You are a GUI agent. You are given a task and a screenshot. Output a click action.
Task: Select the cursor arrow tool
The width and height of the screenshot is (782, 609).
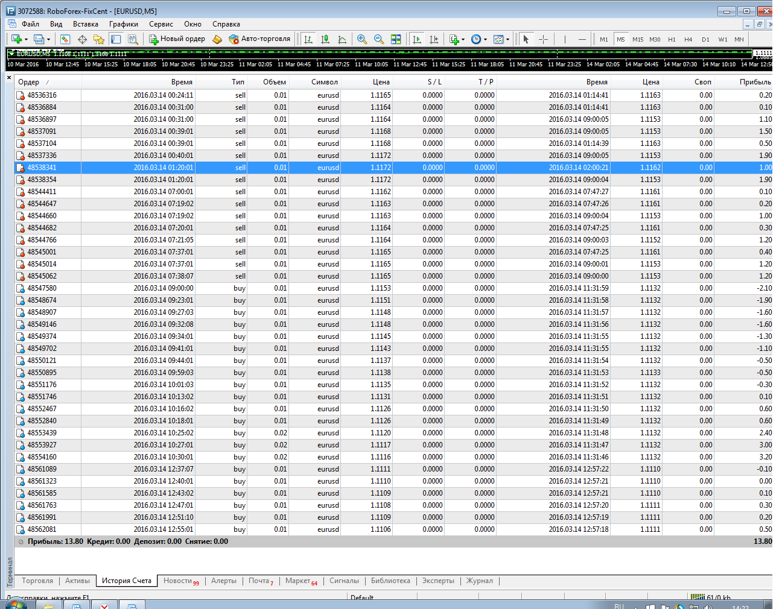(x=526, y=39)
